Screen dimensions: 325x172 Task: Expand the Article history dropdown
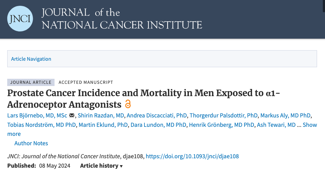(101, 165)
